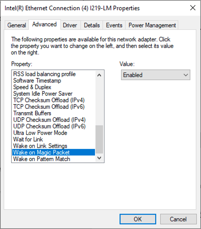This screenshot has width=201, height=229.
Task: Choose Wake on Link Settings property
Action: coord(54,146)
